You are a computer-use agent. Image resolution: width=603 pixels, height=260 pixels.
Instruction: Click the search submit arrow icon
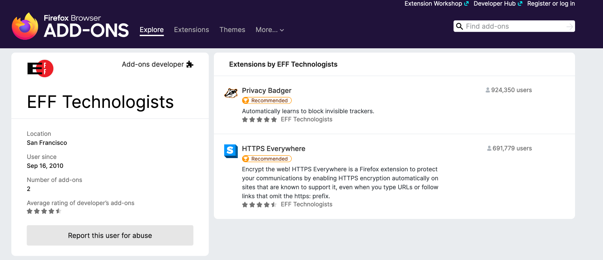[569, 27]
